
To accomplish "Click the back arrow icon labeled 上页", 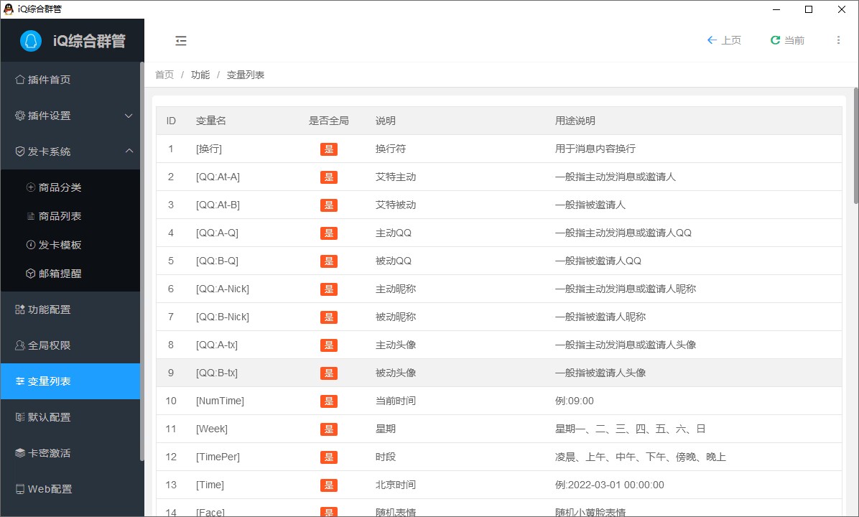I will tap(712, 41).
